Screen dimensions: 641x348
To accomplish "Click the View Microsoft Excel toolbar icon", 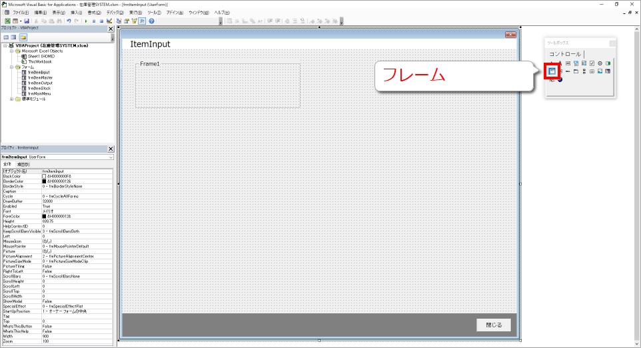I will coord(7,21).
